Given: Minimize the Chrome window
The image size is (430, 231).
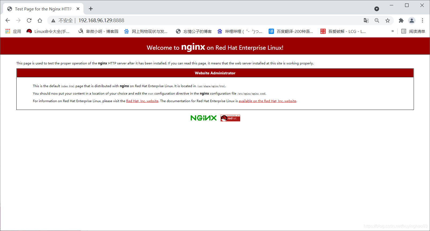Looking at the screenshot, I should click(x=391, y=5).
